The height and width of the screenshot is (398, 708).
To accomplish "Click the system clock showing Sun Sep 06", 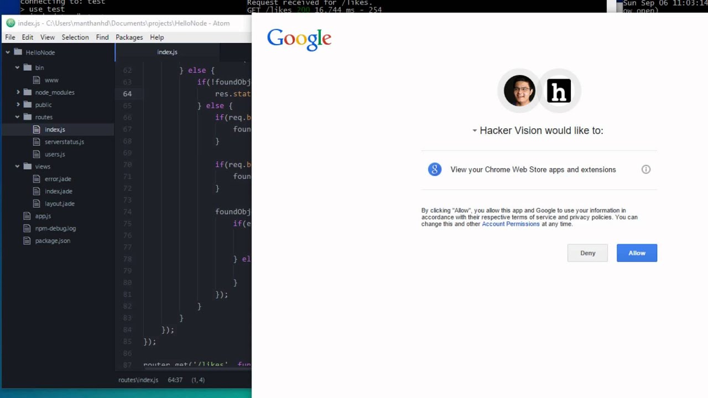I will coord(665,3).
